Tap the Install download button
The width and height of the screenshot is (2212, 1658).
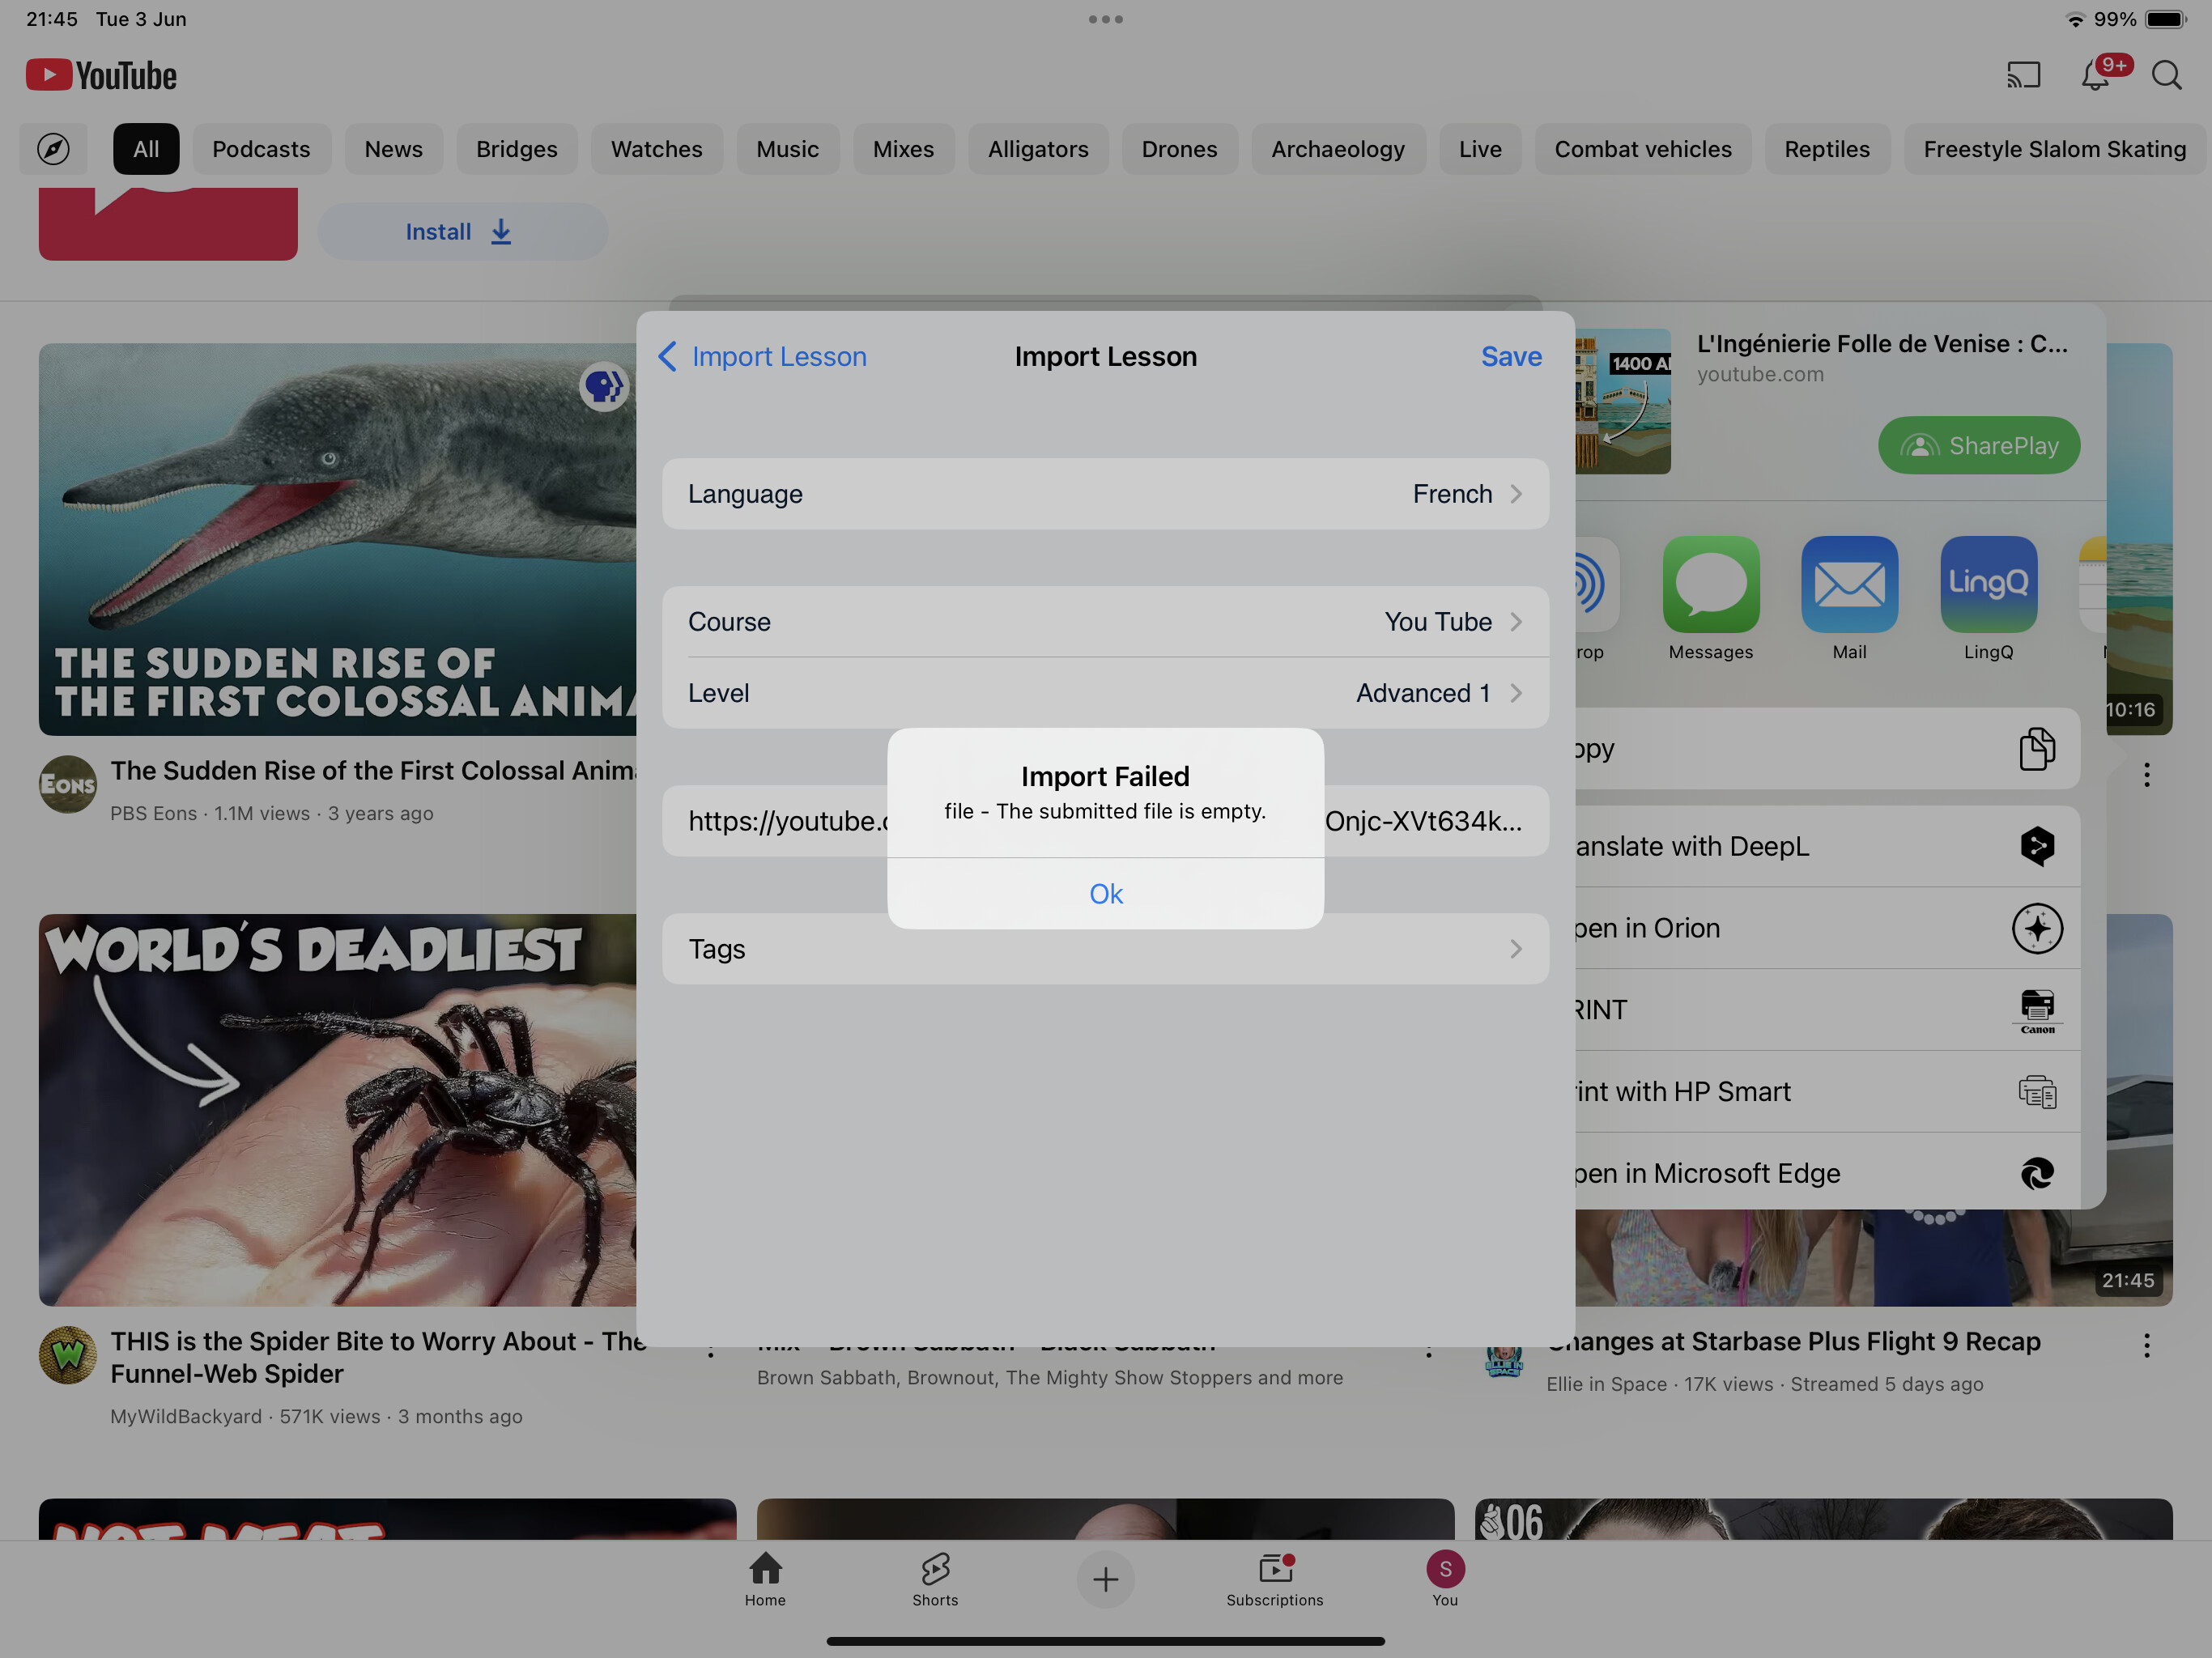[x=462, y=232]
